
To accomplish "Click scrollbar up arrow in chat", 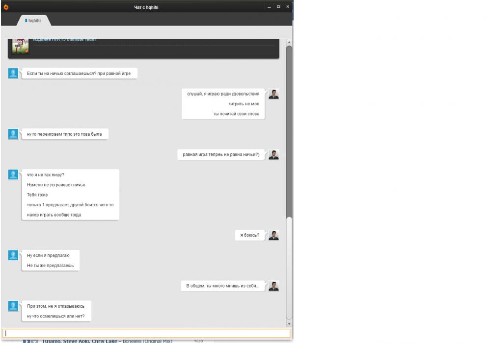I will pos(289,42).
